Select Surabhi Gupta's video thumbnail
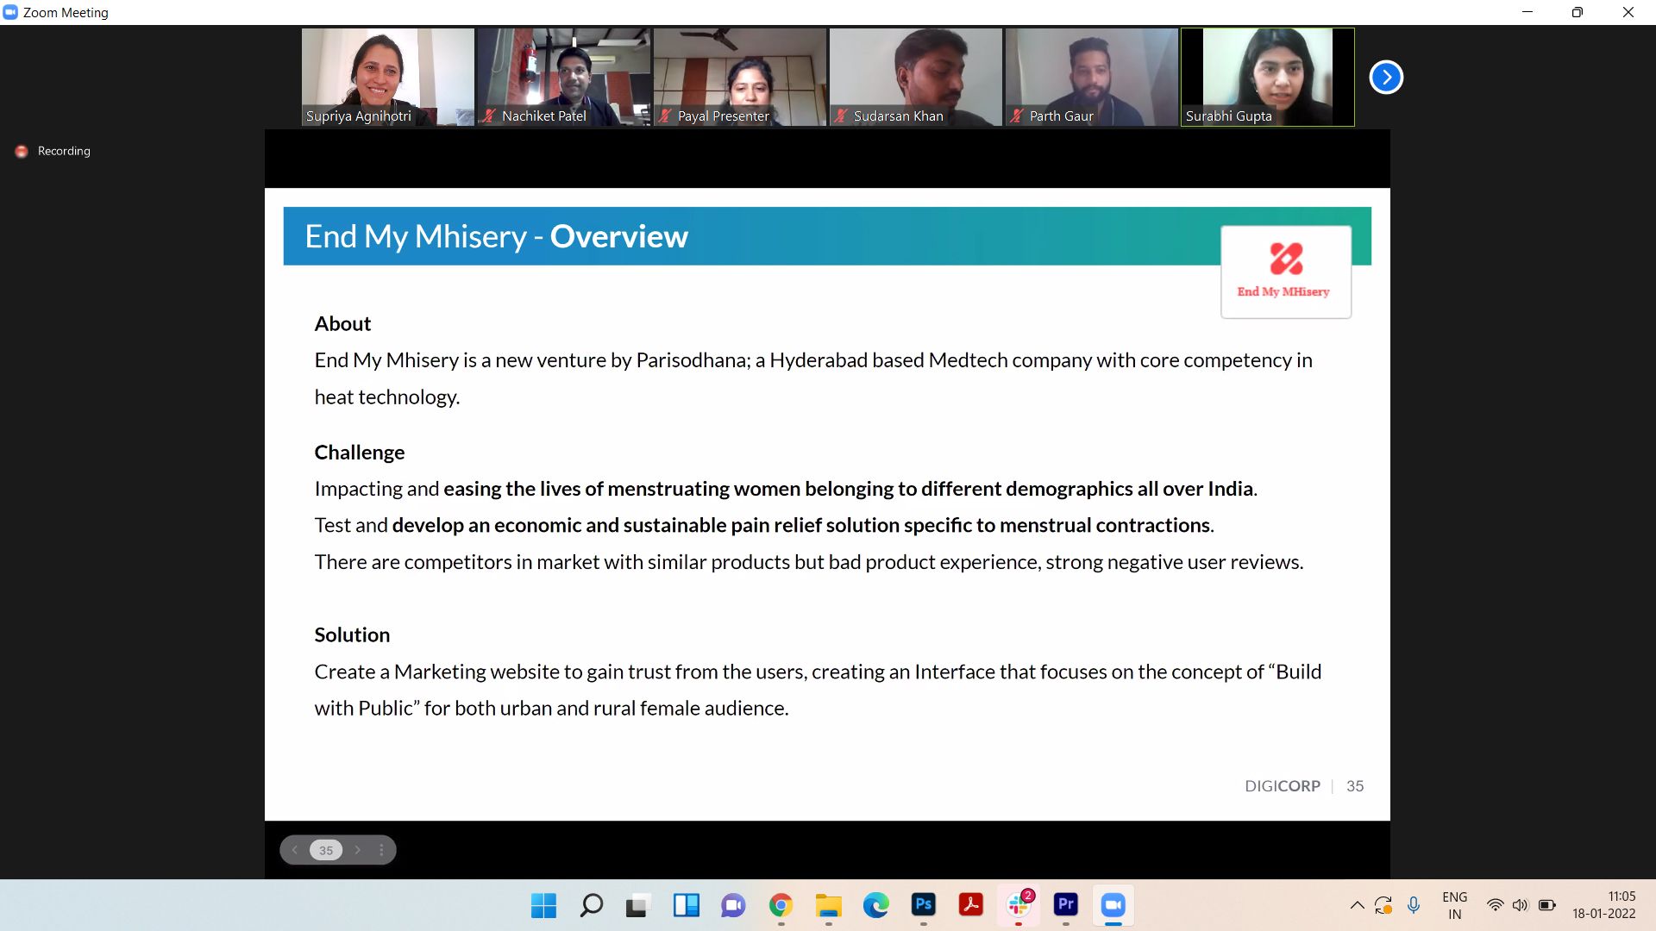The width and height of the screenshot is (1656, 931). 1267,77
